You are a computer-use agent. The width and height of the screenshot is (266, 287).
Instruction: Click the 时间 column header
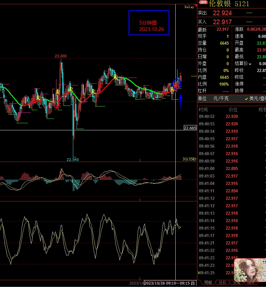203,110
